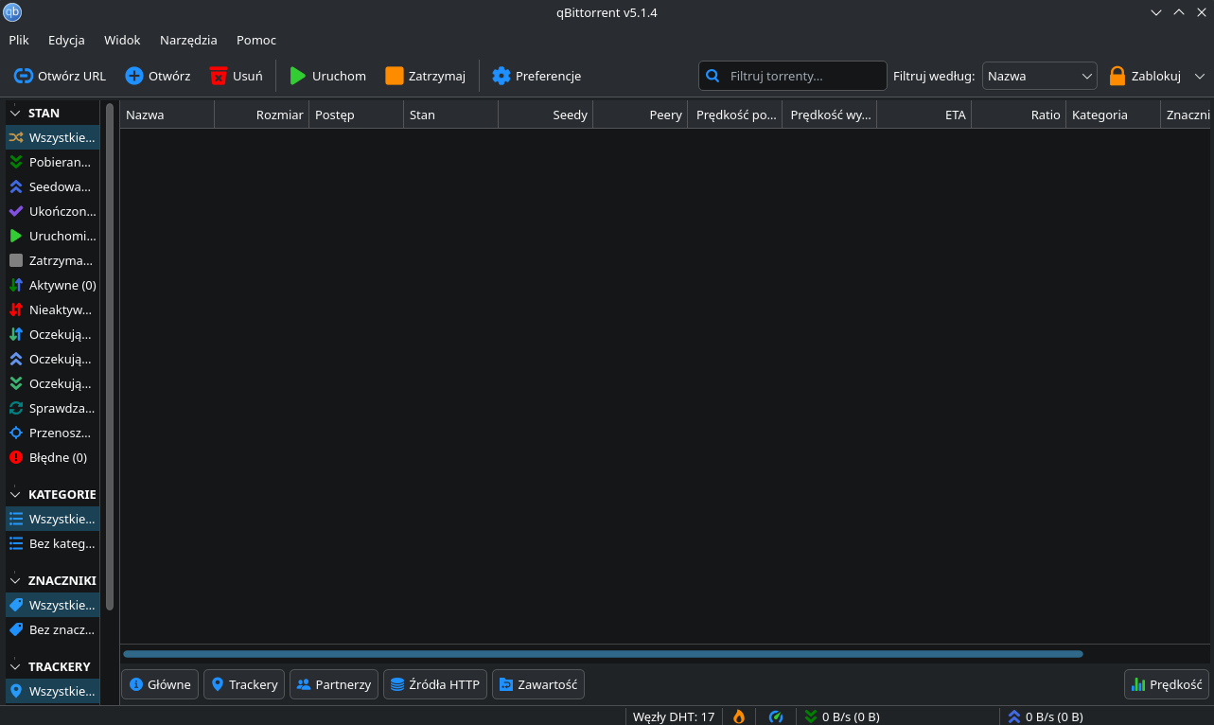Toggle the Prędkość graph panel button
Screen dimensions: 1214x725
click(1167, 684)
